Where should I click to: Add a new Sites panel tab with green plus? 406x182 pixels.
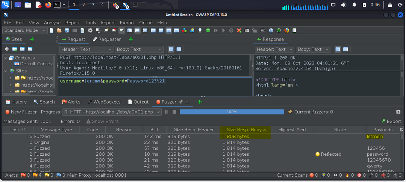32,39
